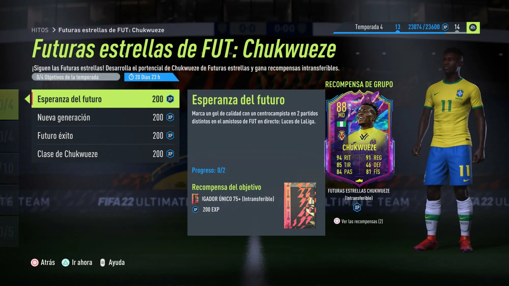Go back to HITOS breadcrumb
The width and height of the screenshot is (509, 286).
[40, 30]
